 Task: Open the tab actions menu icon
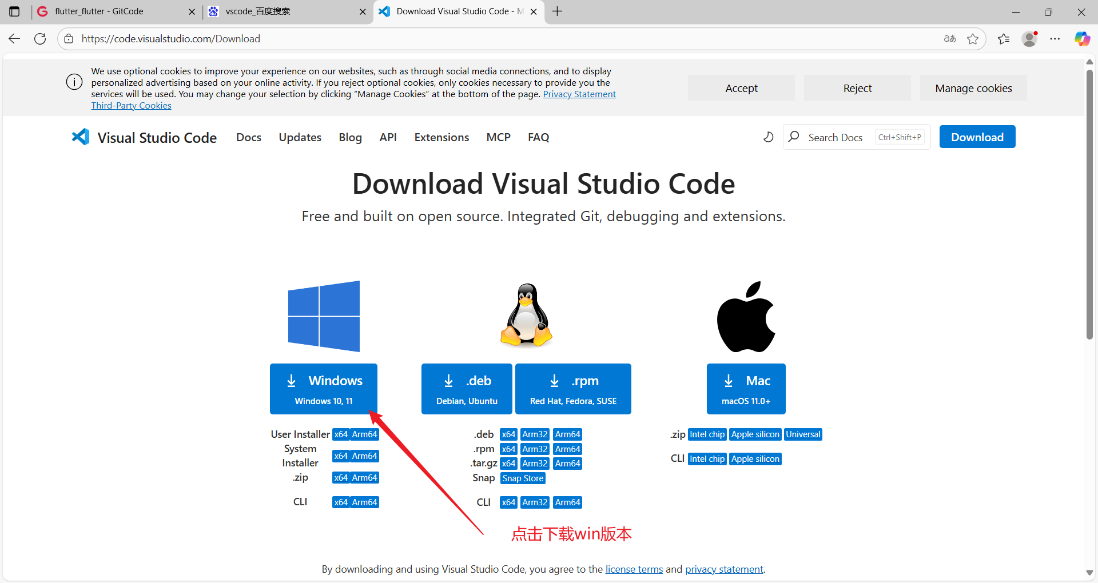(x=14, y=11)
